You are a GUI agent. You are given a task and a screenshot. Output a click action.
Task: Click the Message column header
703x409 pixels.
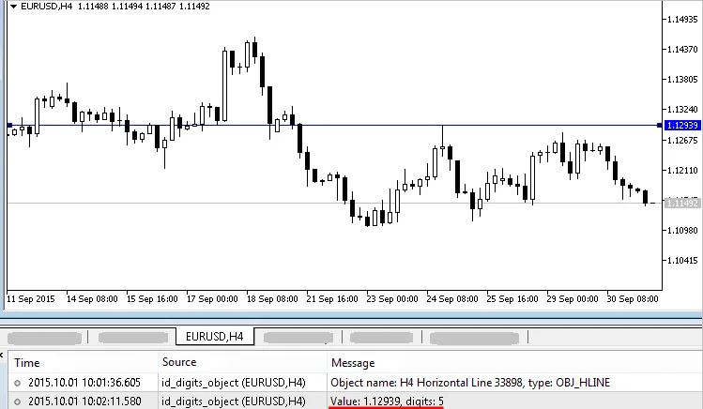[352, 362]
